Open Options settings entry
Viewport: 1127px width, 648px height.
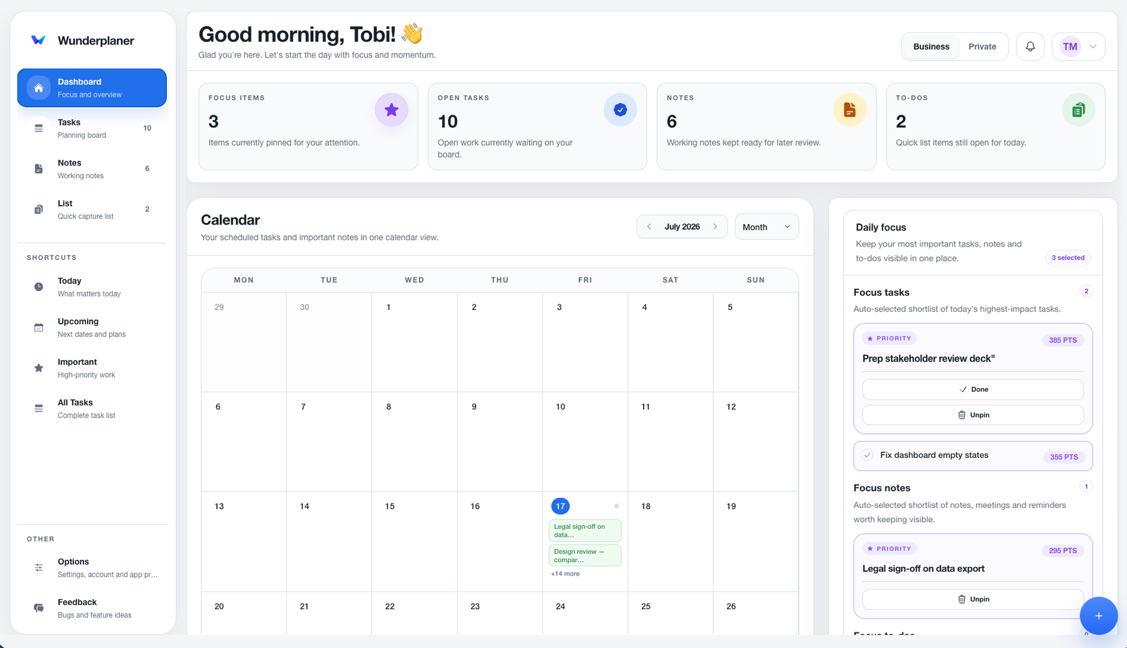tap(92, 568)
